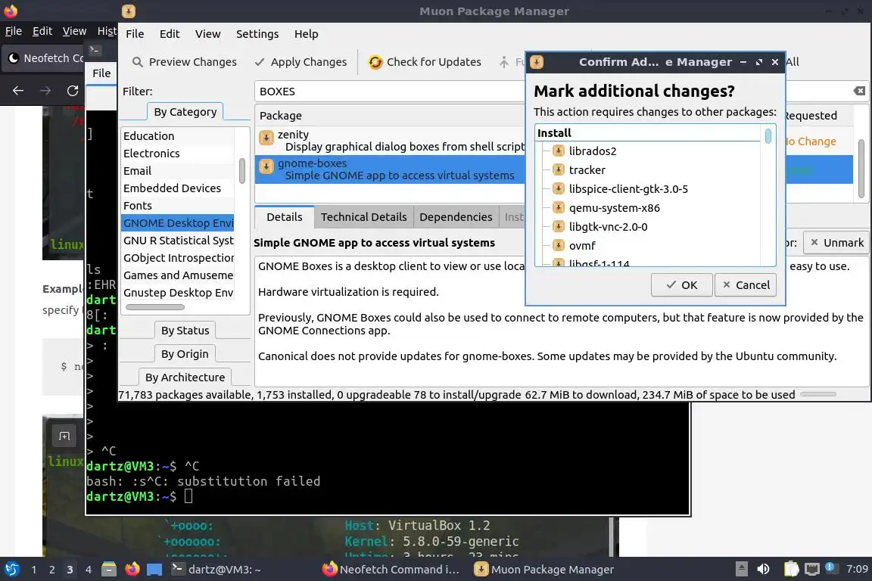Click the Preview Changes magnifier icon

(137, 62)
